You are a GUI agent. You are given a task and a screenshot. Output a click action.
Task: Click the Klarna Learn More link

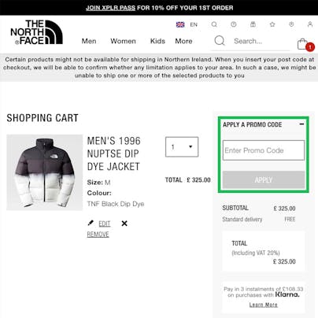(263, 305)
